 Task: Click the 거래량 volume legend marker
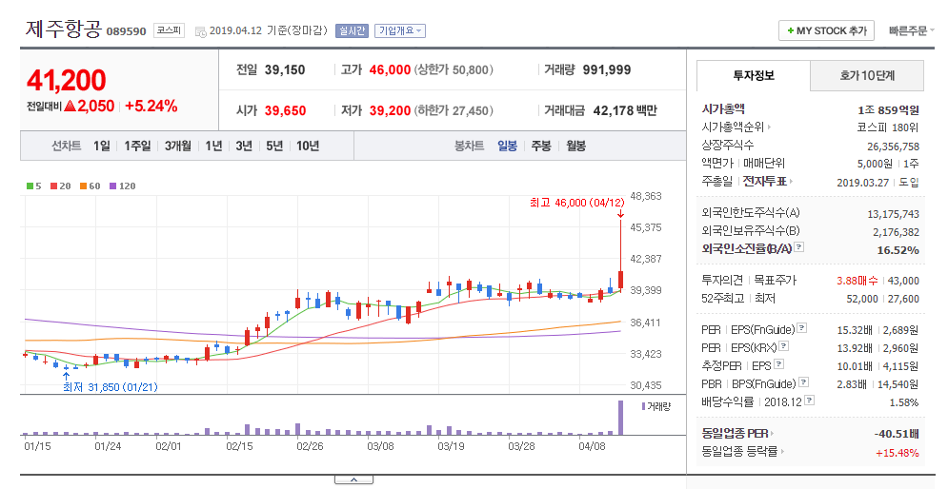click(643, 406)
